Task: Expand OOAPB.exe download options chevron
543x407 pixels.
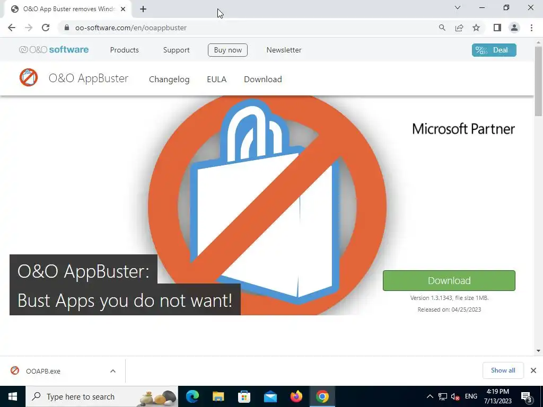Action: [x=113, y=371]
